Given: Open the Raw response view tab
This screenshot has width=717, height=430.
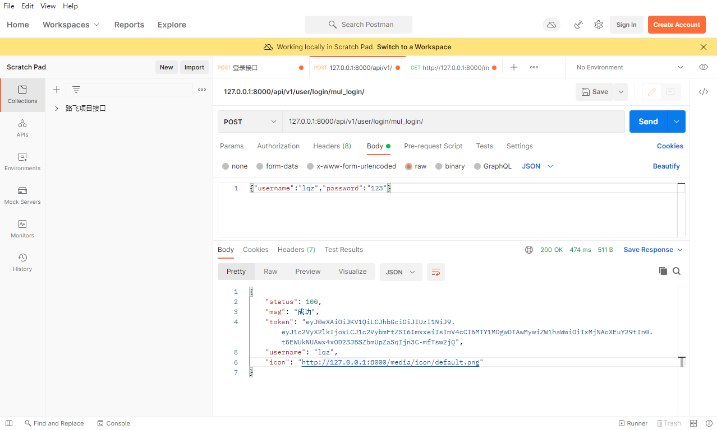Looking at the screenshot, I should tap(270, 272).
